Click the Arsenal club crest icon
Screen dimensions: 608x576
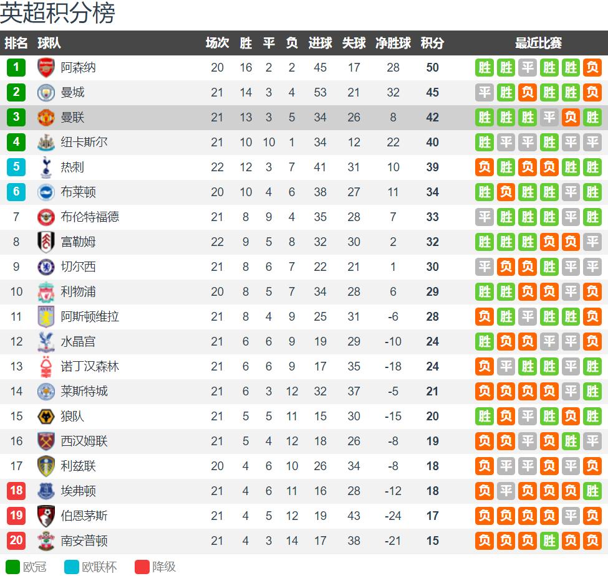point(46,68)
